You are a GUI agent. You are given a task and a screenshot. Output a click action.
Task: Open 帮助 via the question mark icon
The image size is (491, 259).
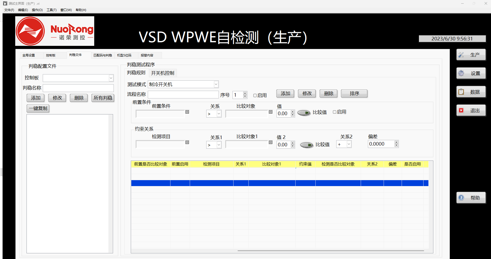(x=461, y=198)
